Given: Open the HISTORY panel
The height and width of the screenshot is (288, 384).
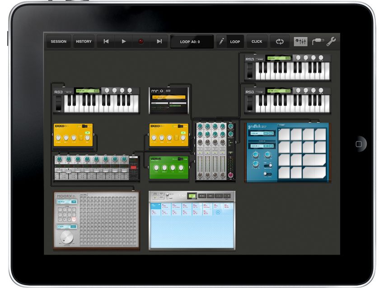Looking at the screenshot, I should click(83, 41).
